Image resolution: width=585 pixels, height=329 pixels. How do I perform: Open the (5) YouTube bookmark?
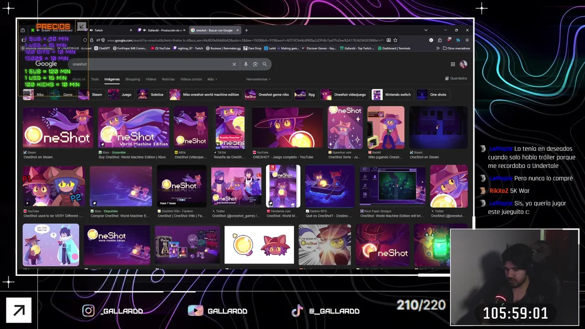[x=160, y=48]
